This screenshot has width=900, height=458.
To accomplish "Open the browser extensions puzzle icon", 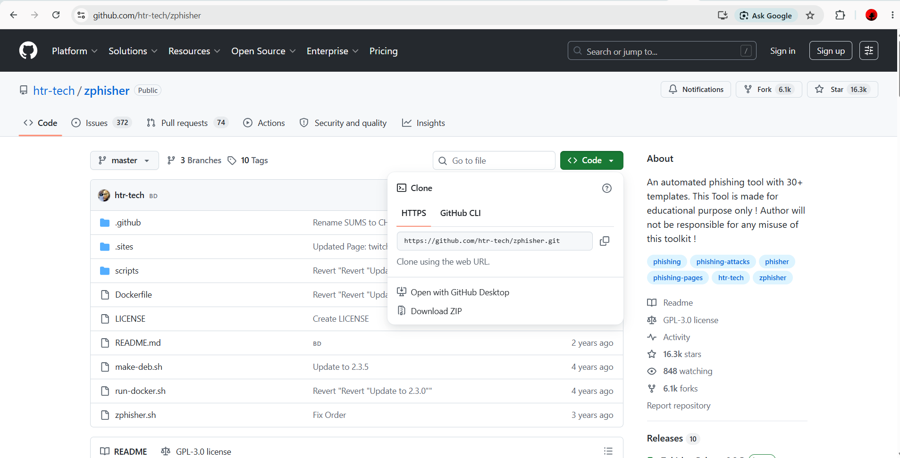I will 840,16.
